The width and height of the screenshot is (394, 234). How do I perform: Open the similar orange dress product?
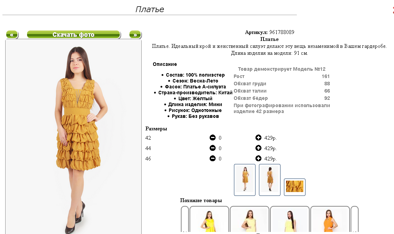(x=330, y=219)
